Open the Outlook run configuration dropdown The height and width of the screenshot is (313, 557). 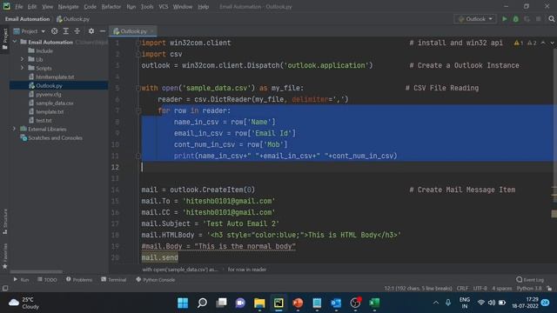[475, 19]
